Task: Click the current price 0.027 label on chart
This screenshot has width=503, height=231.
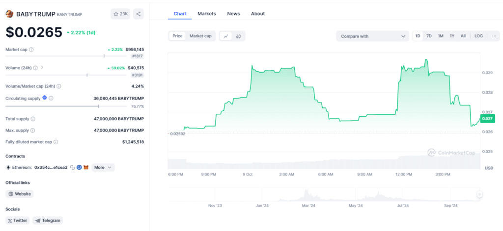Action: 488,119
